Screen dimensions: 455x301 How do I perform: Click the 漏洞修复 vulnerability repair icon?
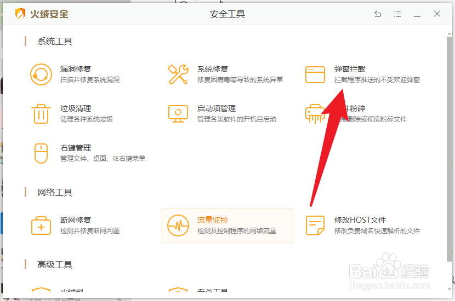pos(41,74)
